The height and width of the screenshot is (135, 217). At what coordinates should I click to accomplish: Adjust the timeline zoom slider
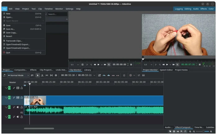click(203, 131)
